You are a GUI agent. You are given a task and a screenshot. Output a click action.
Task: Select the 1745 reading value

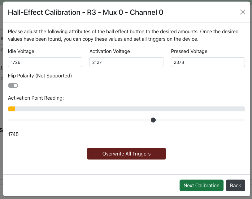[x=13, y=135]
